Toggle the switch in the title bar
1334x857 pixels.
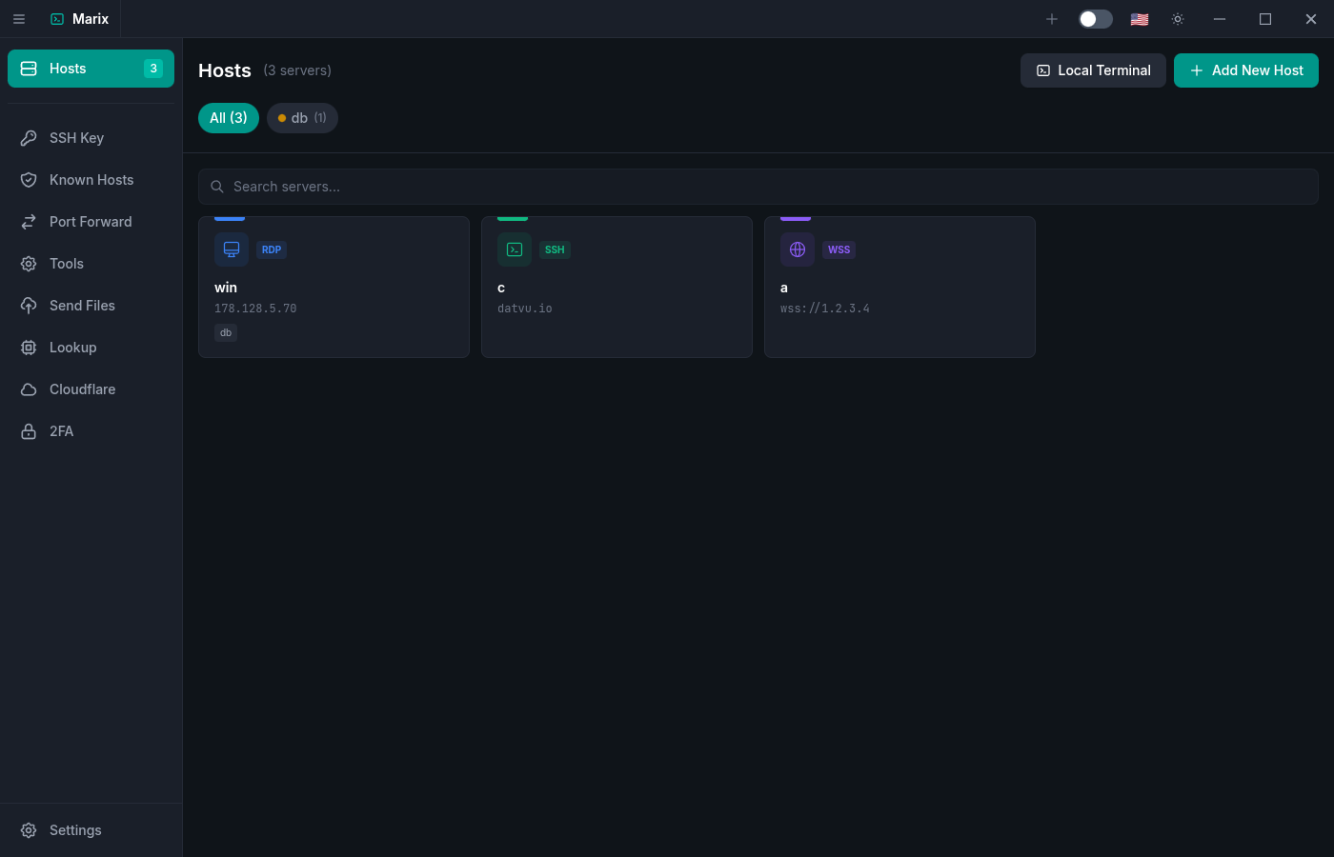click(1095, 18)
